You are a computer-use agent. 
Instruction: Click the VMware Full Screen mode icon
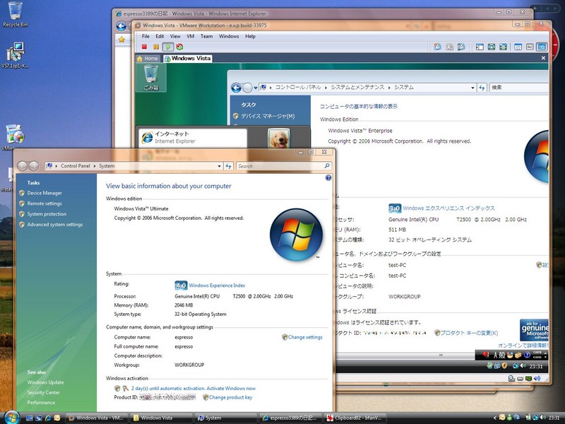coord(504,47)
